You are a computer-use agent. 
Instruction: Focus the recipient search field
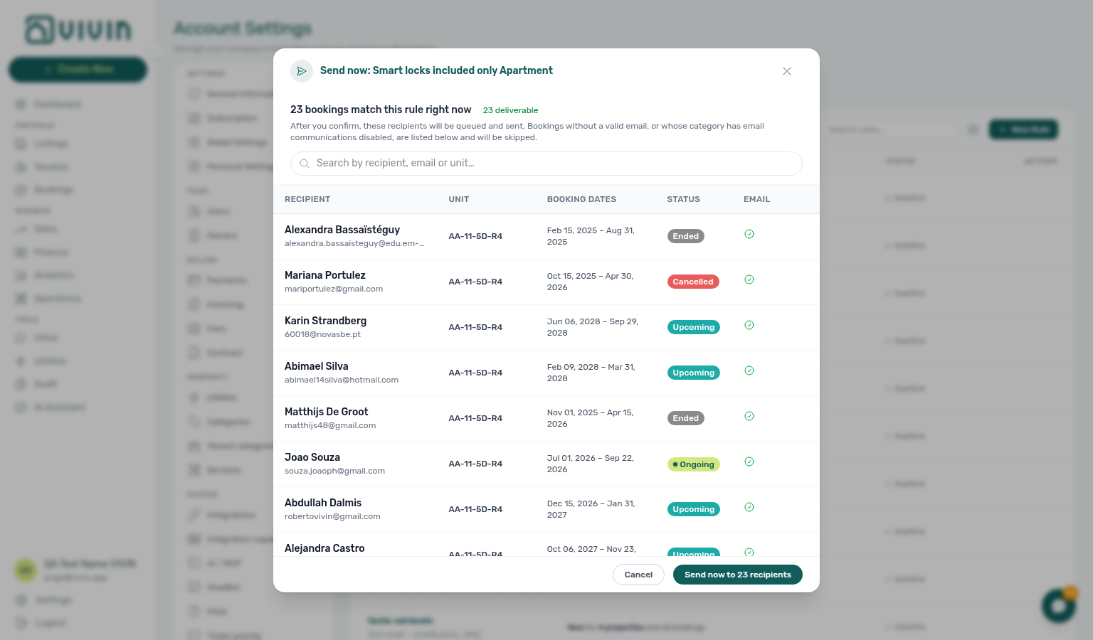(546, 164)
